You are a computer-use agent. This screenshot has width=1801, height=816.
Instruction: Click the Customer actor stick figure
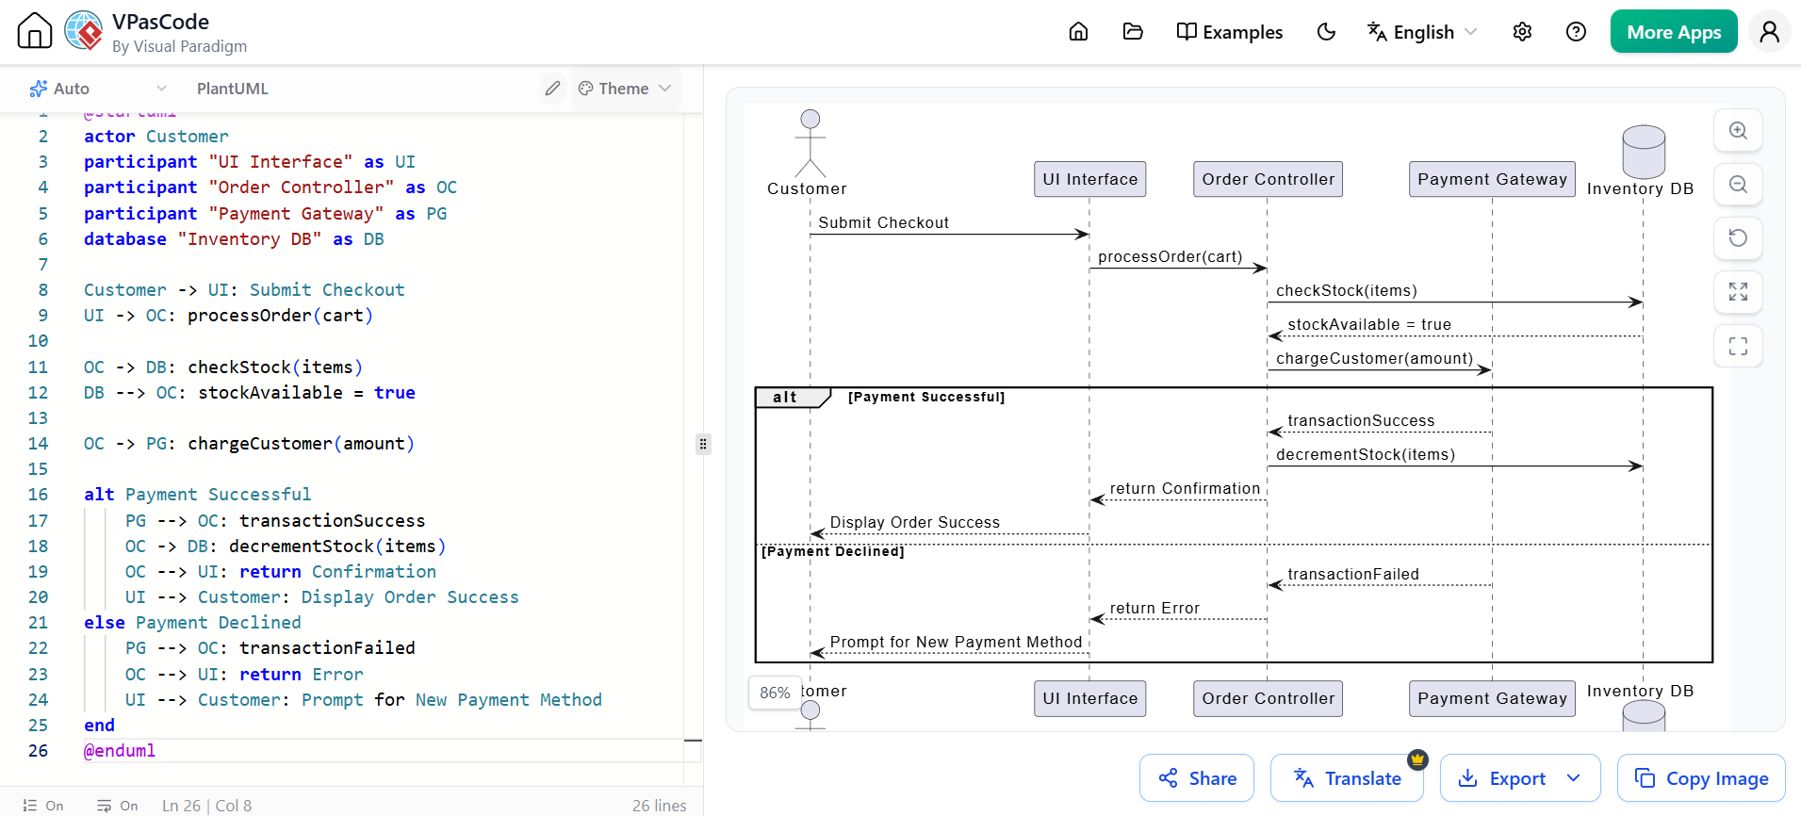pos(810,143)
